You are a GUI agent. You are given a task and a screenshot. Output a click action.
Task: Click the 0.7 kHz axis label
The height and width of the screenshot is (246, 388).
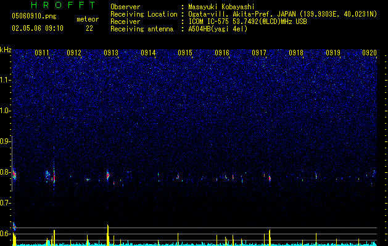5,203
